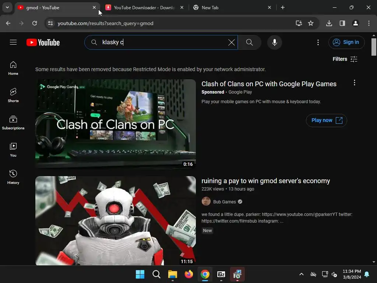
Task: Click Google Play sponsor link
Action: (x=240, y=92)
